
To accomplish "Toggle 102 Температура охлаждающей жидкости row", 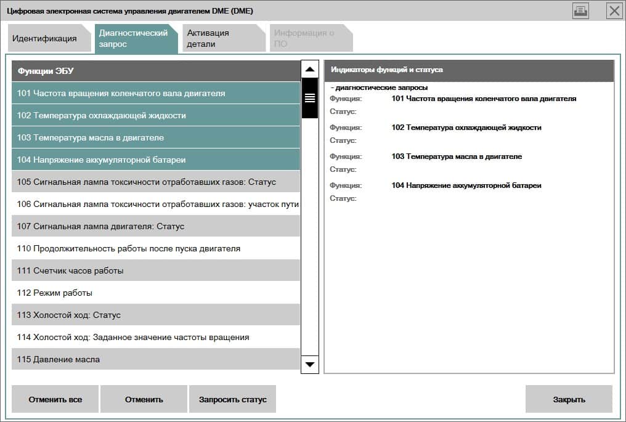I will click(x=156, y=115).
